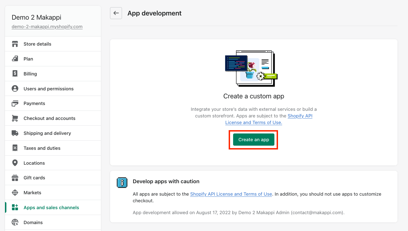Screen dimensions: 408x231
Task: Click the App development page heading
Action: coord(154,13)
